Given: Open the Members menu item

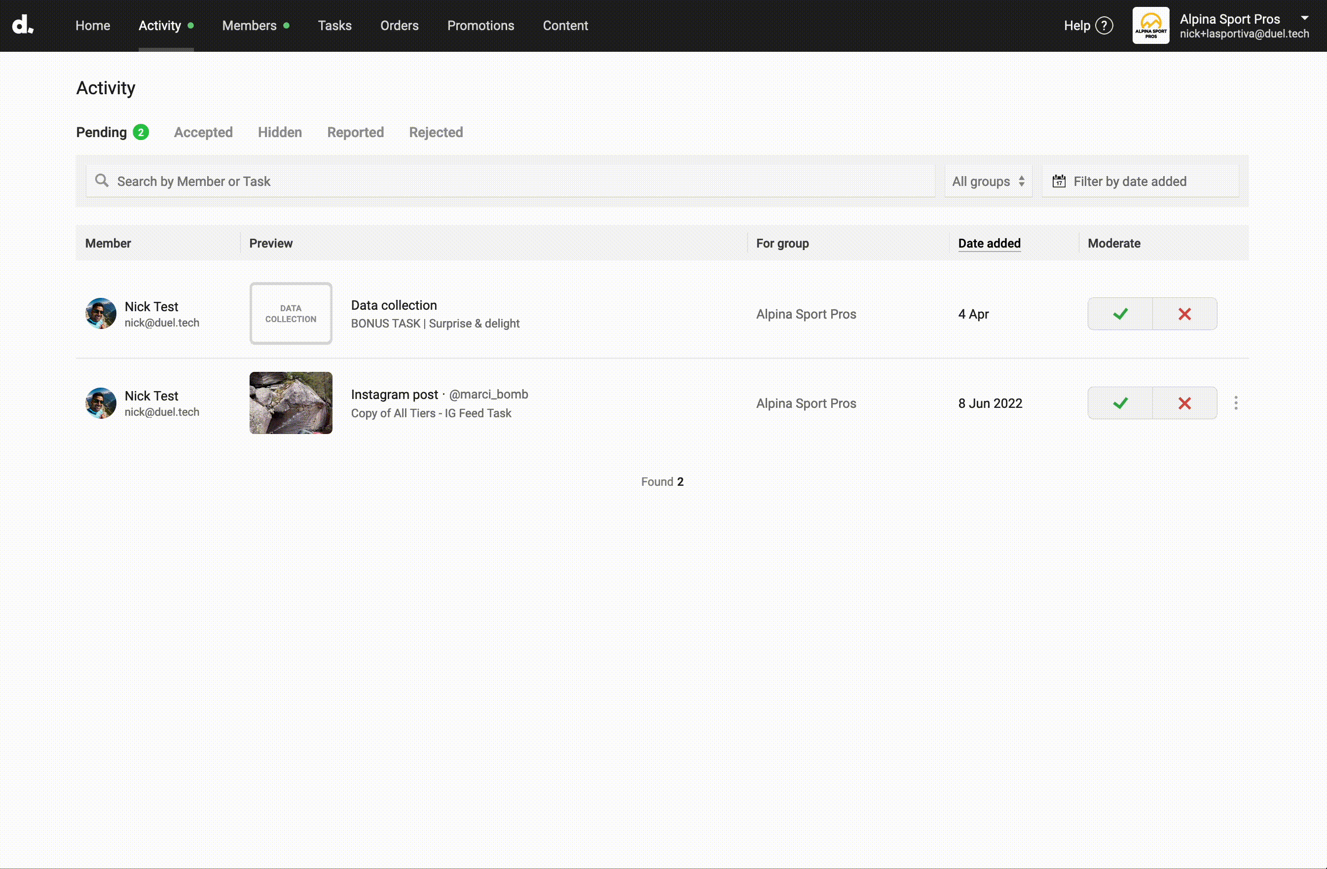Looking at the screenshot, I should (x=249, y=26).
